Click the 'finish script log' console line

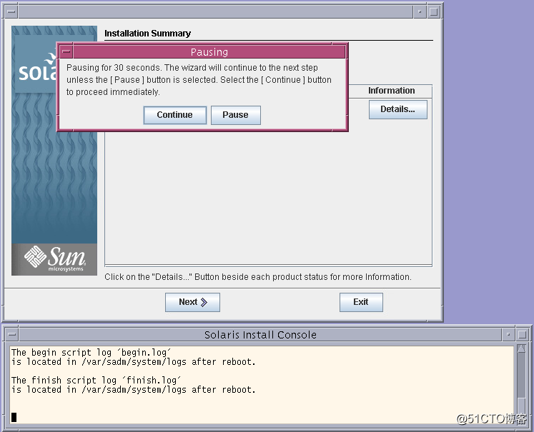96,380
